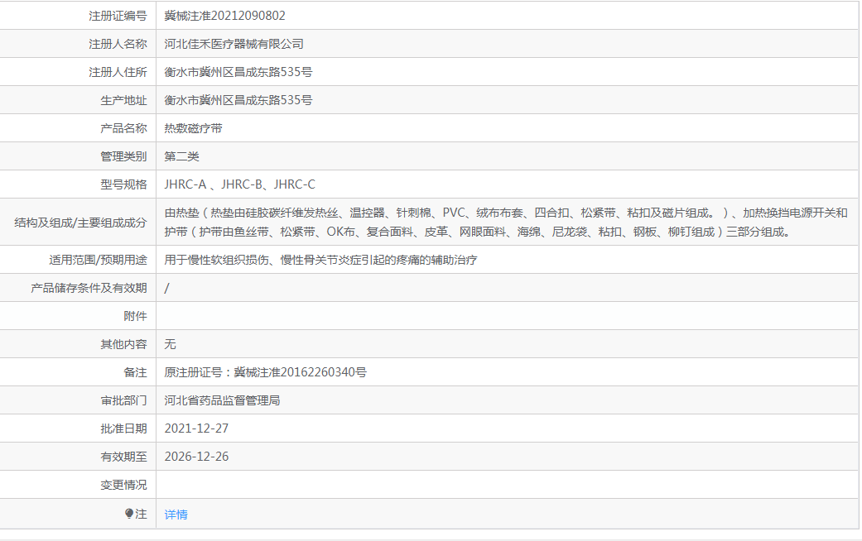Click the 型号规格 label

click(x=123, y=184)
